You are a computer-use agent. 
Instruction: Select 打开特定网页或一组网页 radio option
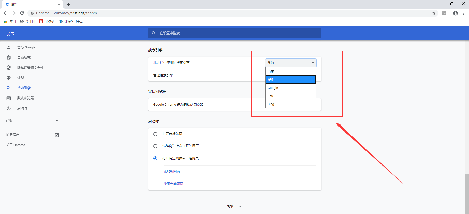pyautogui.click(x=155, y=158)
